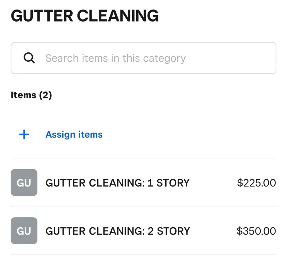Tap the placeholder text in the search box
287x272 pixels.
pyautogui.click(x=115, y=58)
